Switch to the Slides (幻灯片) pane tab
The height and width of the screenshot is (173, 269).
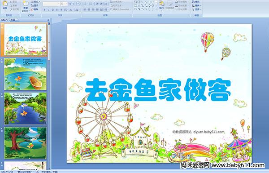click(4, 20)
